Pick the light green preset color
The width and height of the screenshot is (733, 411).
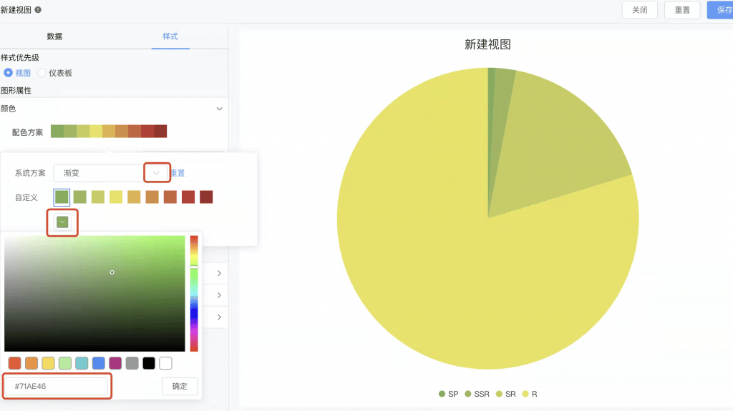coord(65,363)
